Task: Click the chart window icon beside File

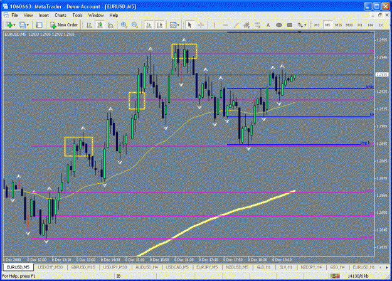Action: [x=6, y=15]
